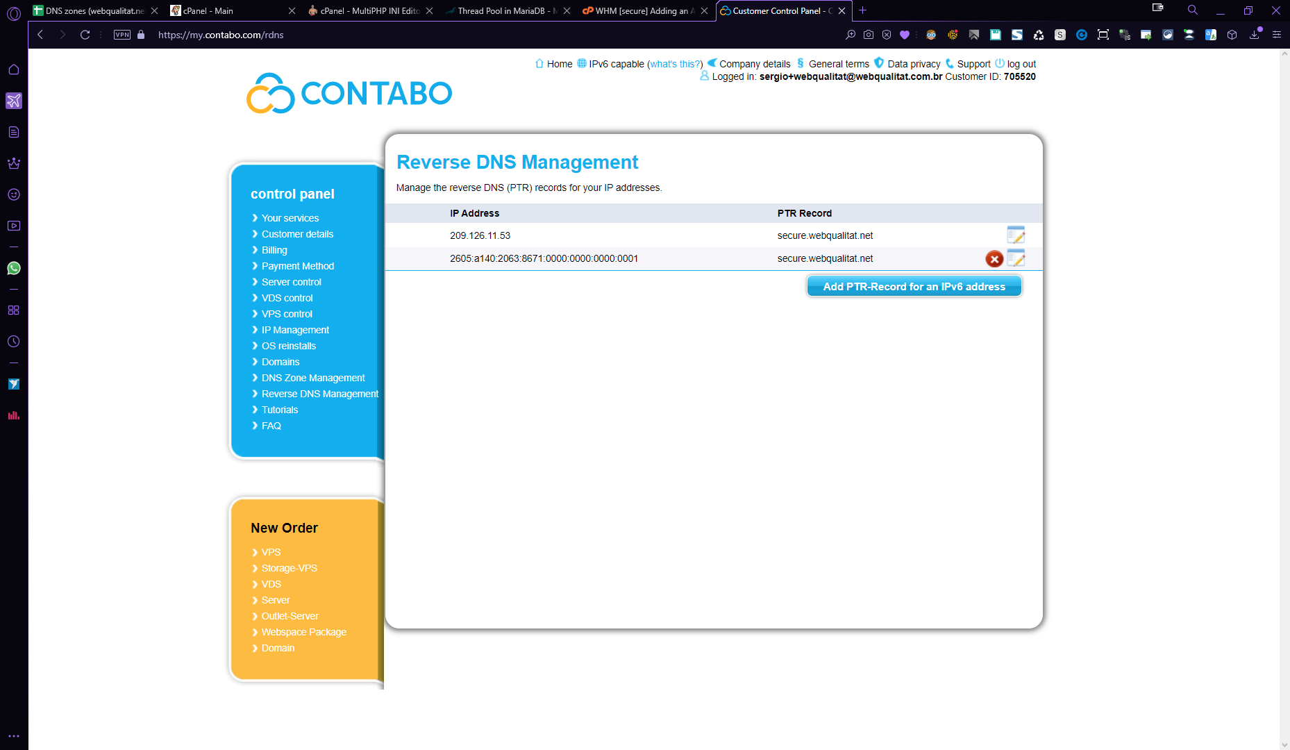Click the 'what's this?' IPv6 link
1290x750 pixels.
[x=675, y=64]
